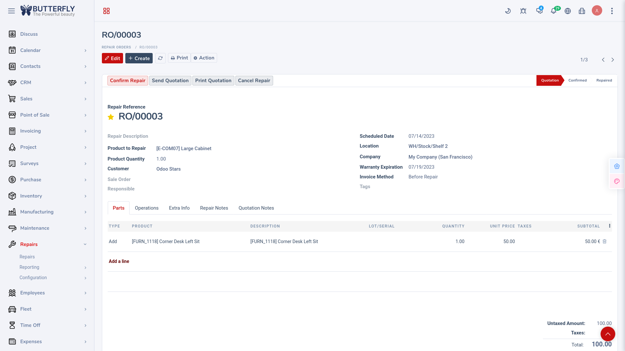
Task: Select the Repaired status stage
Action: (604, 80)
